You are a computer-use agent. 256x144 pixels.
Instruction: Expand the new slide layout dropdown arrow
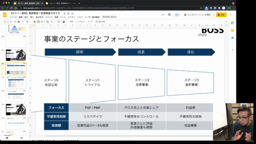pos(8,22)
